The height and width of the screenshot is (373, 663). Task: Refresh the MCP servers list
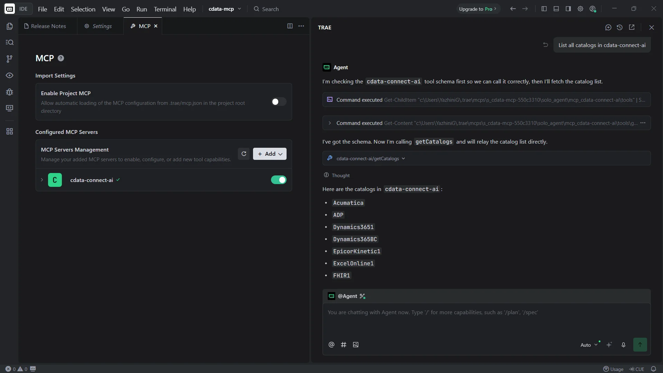click(244, 154)
